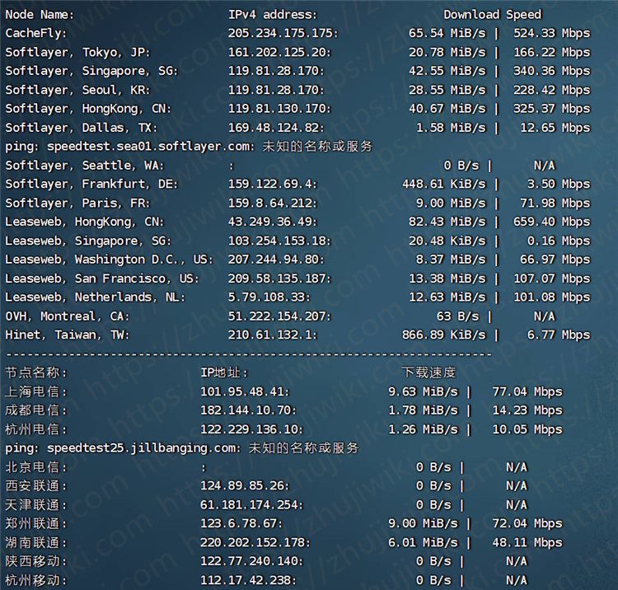Click the 成都电信 row label

tap(36, 410)
